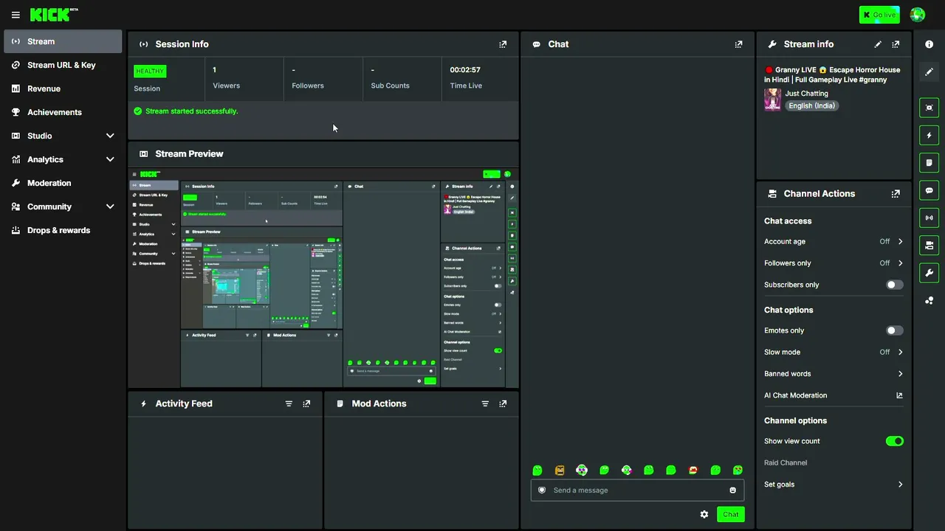Screen dimensions: 945x531
Task: Open the chat settings gear
Action: pos(704,514)
